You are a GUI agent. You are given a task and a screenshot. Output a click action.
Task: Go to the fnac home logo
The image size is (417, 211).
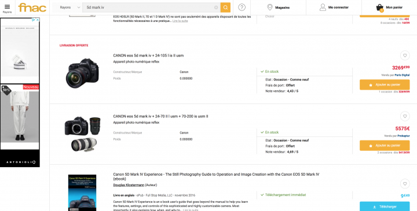[32, 8]
